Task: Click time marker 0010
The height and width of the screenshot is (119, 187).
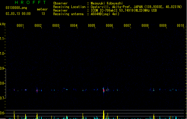Action: pos(180,26)
